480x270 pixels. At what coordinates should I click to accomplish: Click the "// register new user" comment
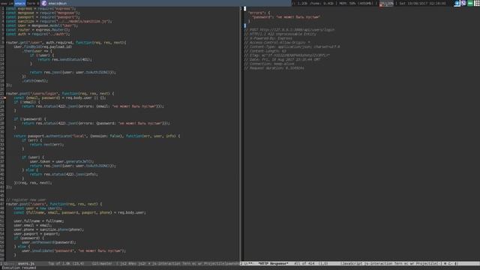(26, 200)
